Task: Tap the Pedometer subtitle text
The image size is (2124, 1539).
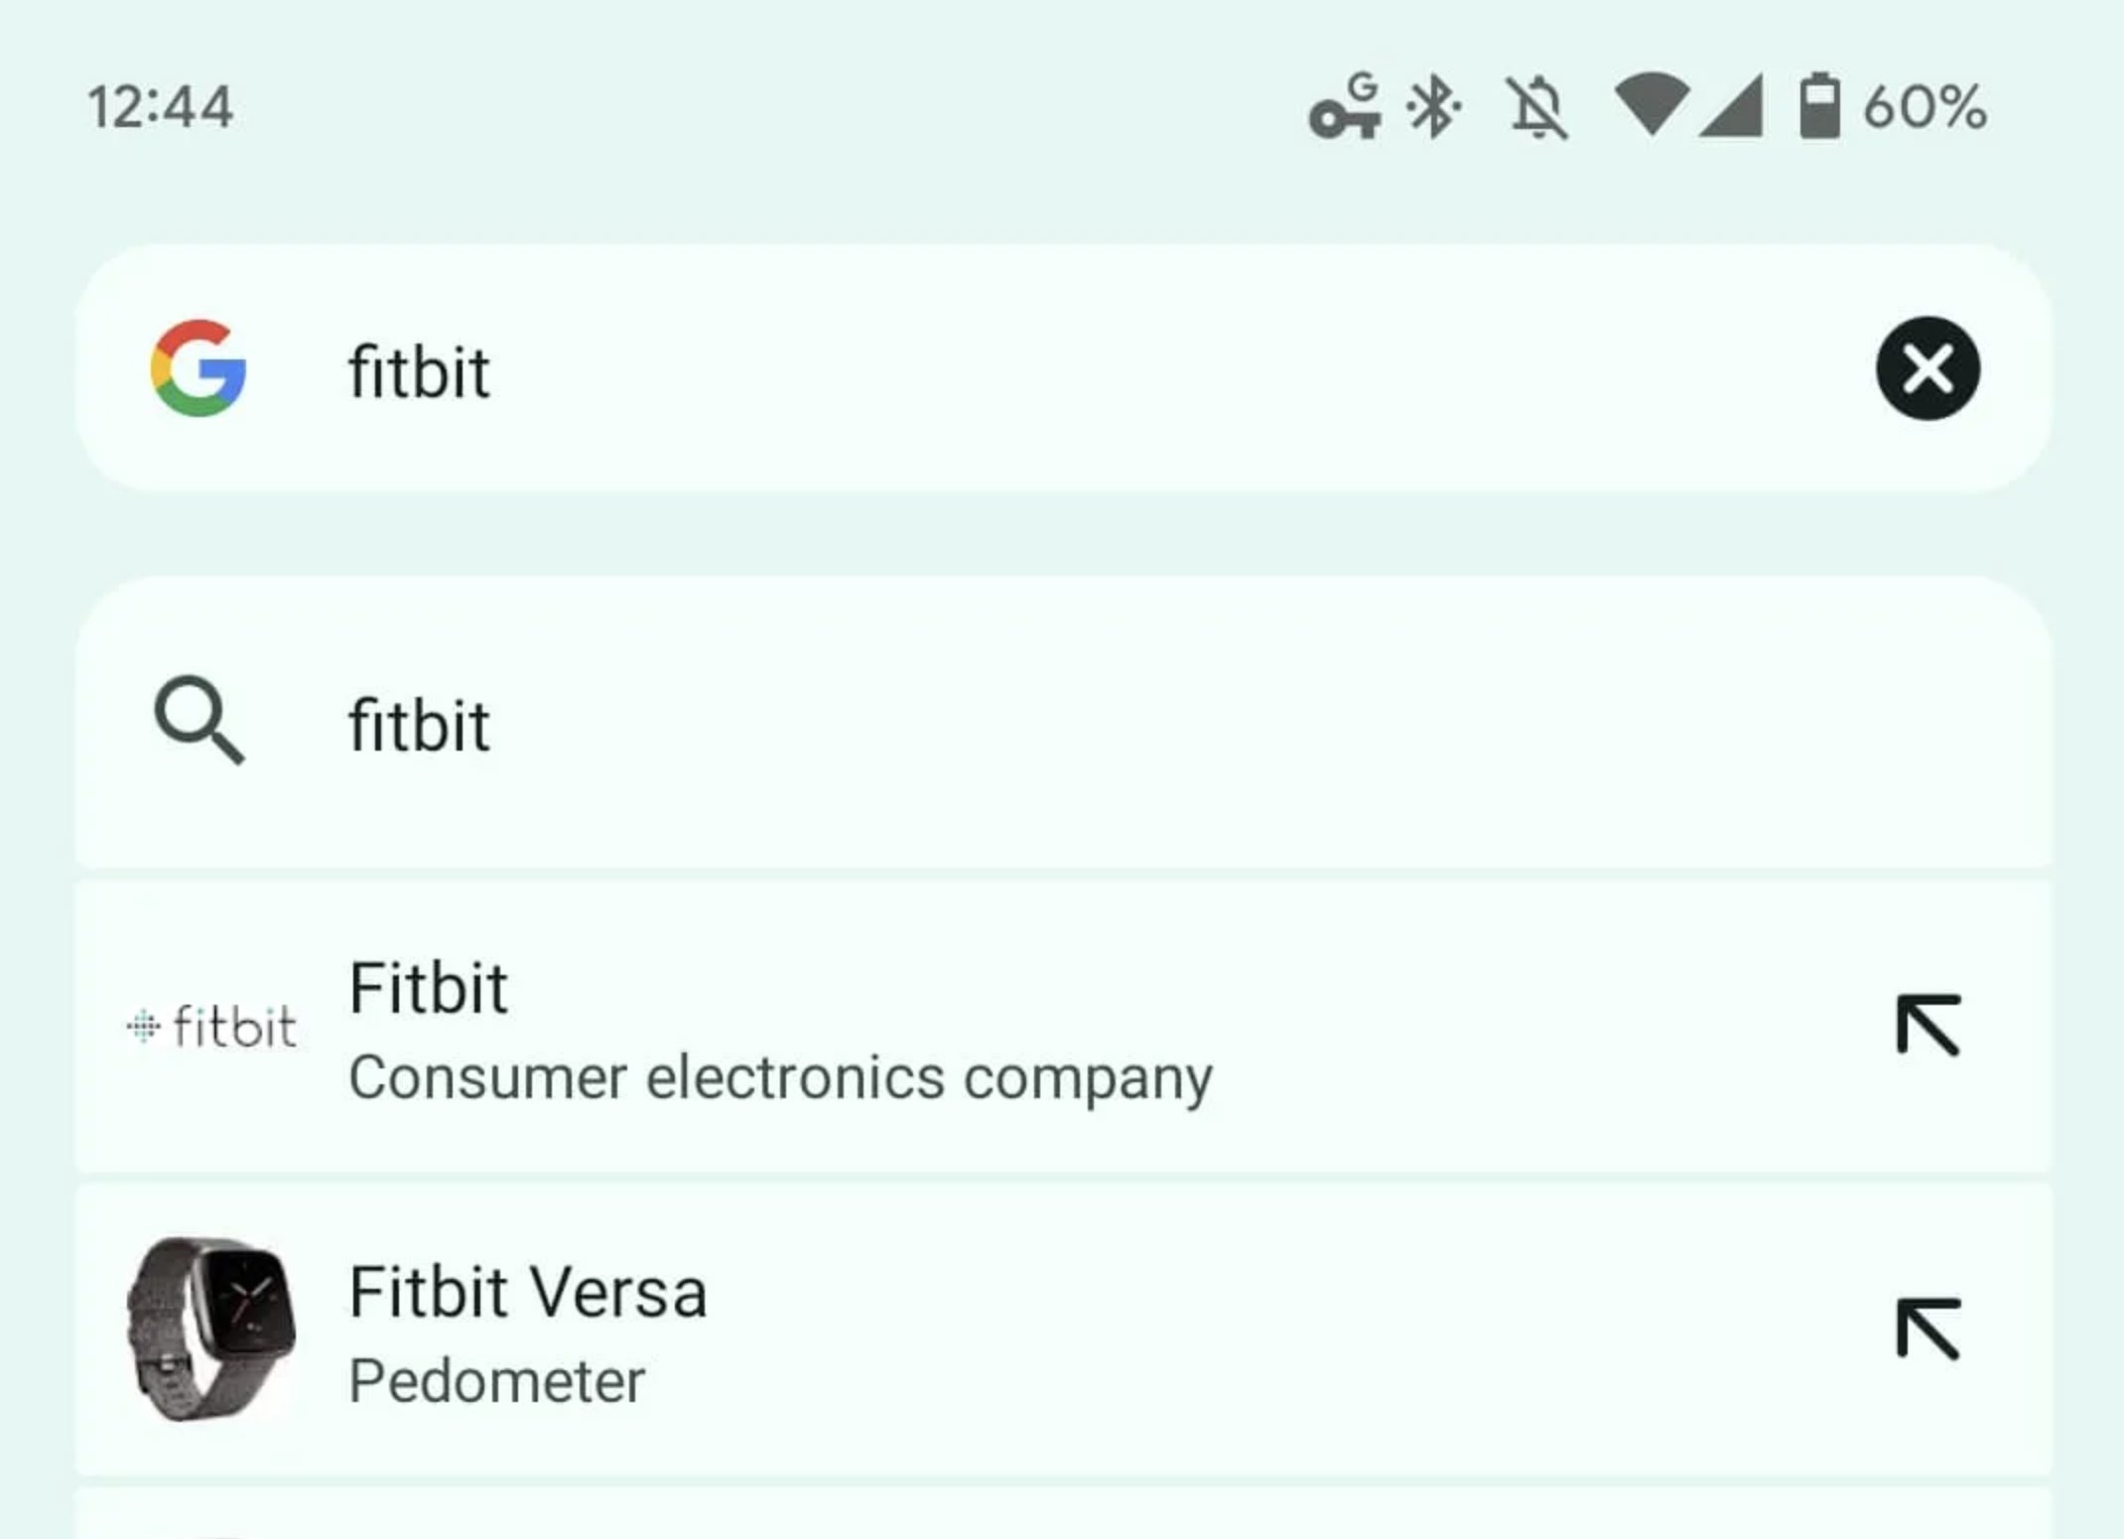Action: pyautogui.click(x=496, y=1381)
